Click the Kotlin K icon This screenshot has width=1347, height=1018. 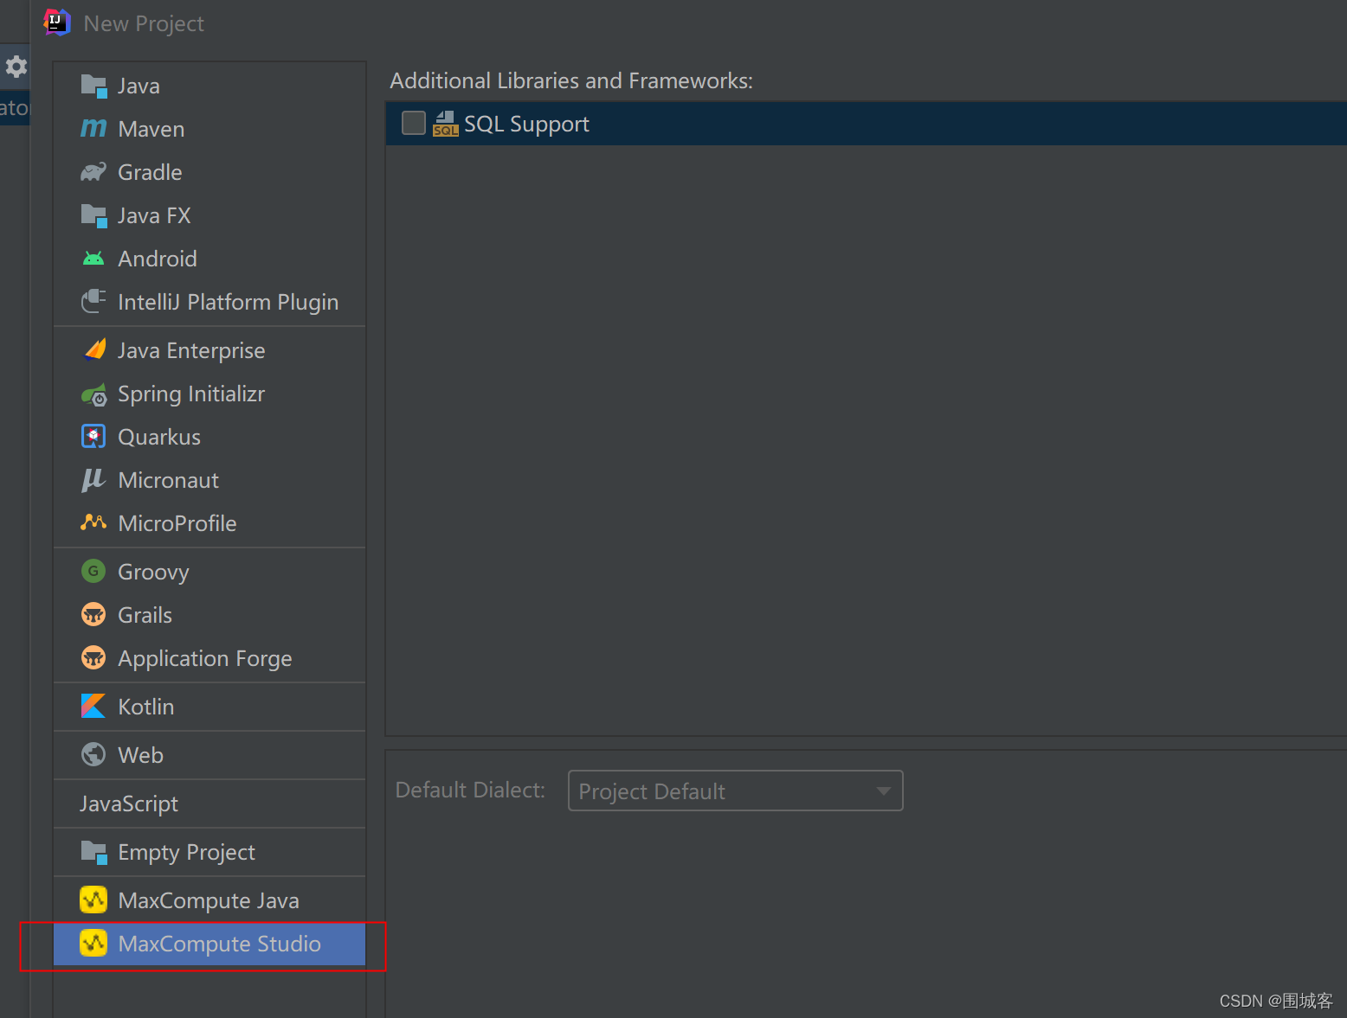(x=93, y=706)
